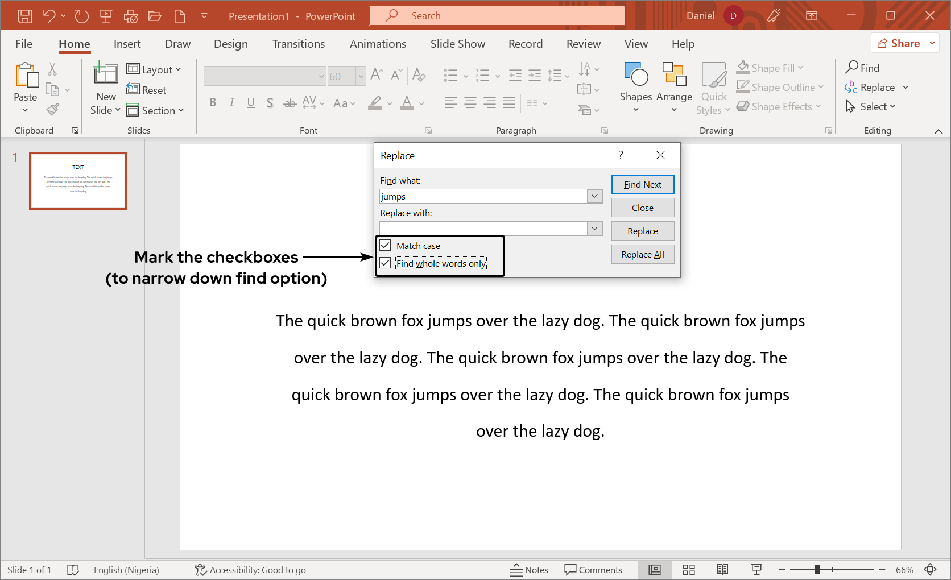Switch to Slide Sorter view
The width and height of the screenshot is (951, 580).
[x=689, y=570]
